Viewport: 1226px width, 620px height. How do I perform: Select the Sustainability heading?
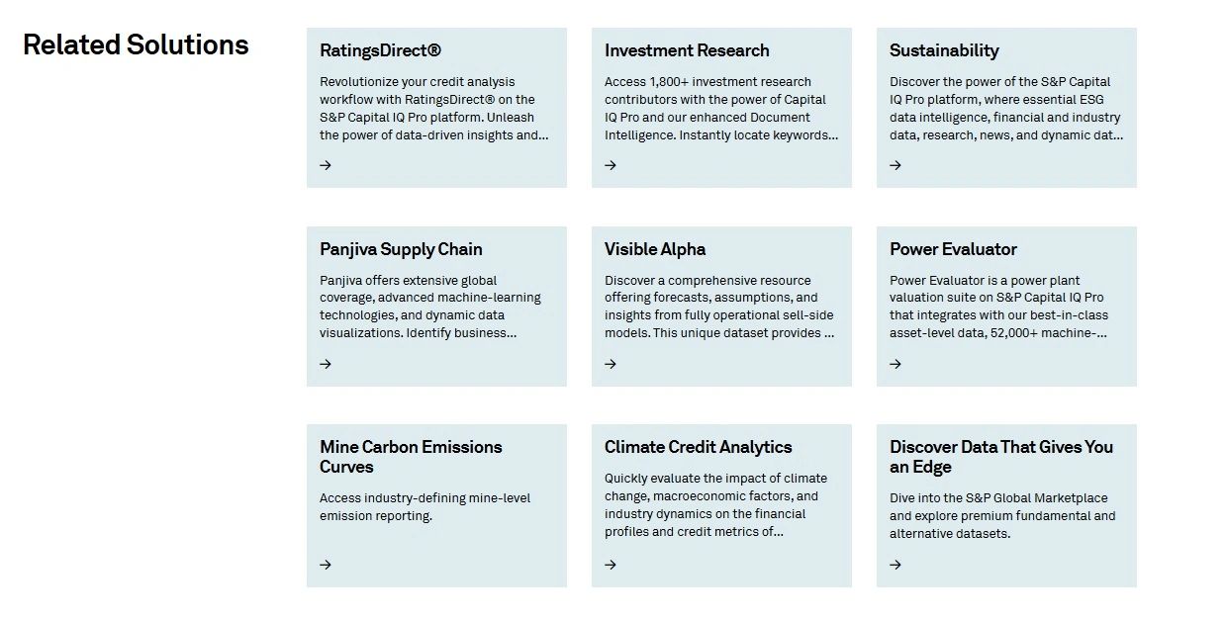(x=944, y=50)
